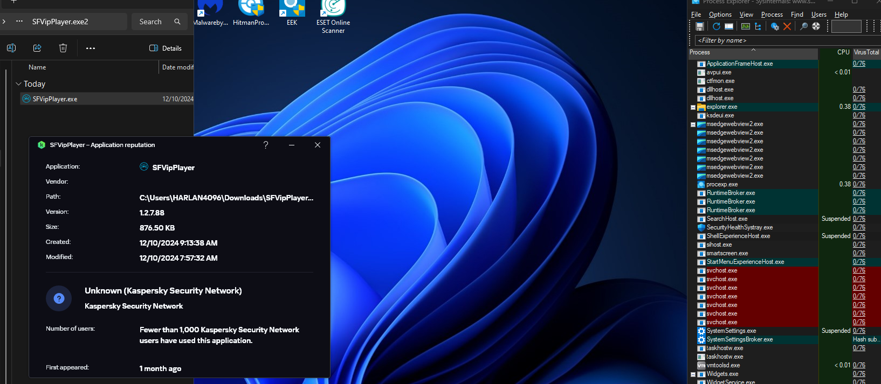Click the mini CPU graph in Process Explorer toolbar
The width and height of the screenshot is (881, 384).
pos(846,26)
